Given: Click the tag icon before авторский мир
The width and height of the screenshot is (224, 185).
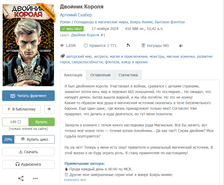Looking at the screenshot, I should click(x=62, y=56).
